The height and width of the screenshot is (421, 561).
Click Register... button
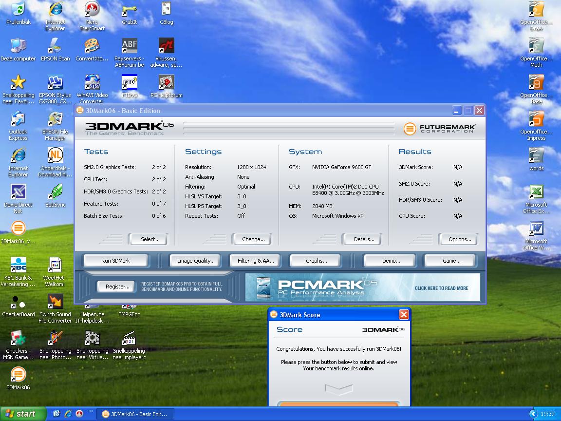tap(117, 287)
